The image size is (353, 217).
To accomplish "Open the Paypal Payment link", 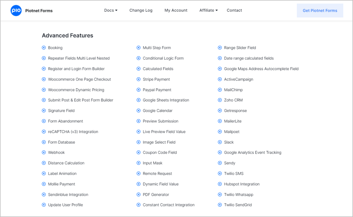I will tap(157, 90).
